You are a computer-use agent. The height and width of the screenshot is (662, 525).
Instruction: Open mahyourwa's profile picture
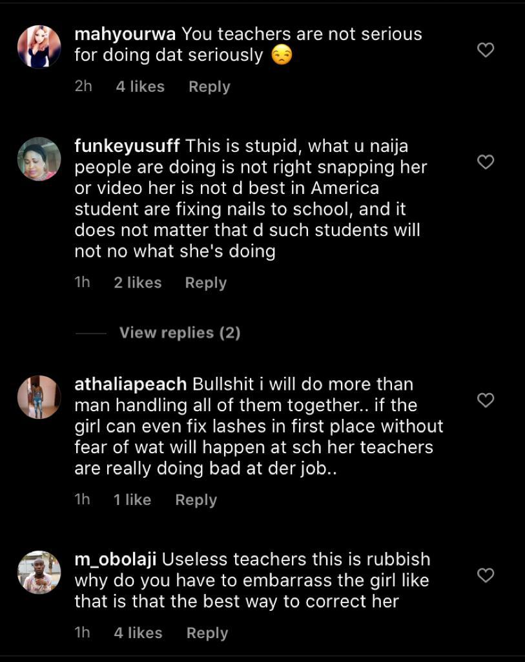(39, 47)
